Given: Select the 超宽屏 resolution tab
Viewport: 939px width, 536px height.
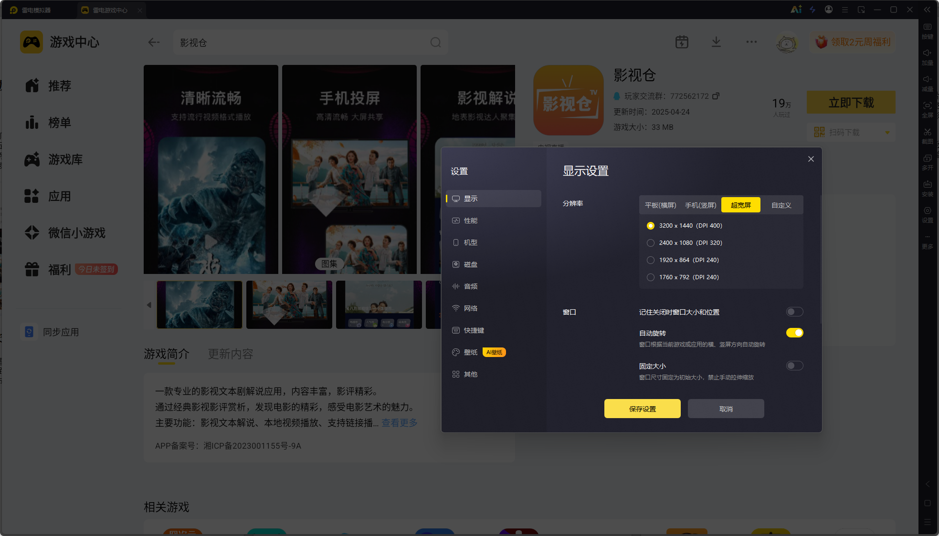Looking at the screenshot, I should (x=741, y=205).
